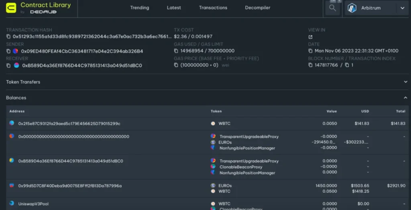Click the Contract Library logo icon
This screenshot has width=411, height=210.
11,8
